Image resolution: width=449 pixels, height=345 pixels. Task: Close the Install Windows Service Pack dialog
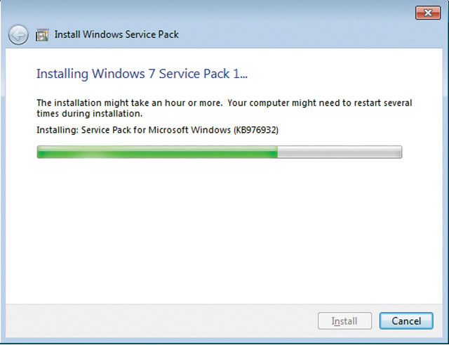coord(428,13)
